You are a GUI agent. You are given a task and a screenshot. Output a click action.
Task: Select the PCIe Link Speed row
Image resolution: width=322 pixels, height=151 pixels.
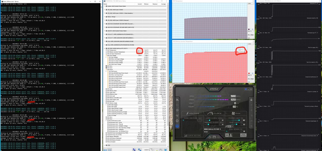point(135,141)
